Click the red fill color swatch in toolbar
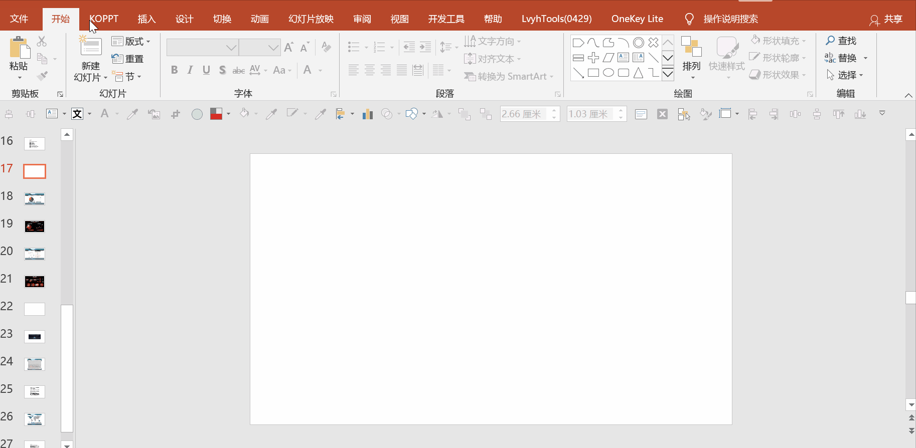The width and height of the screenshot is (916, 448). pyautogui.click(x=216, y=114)
